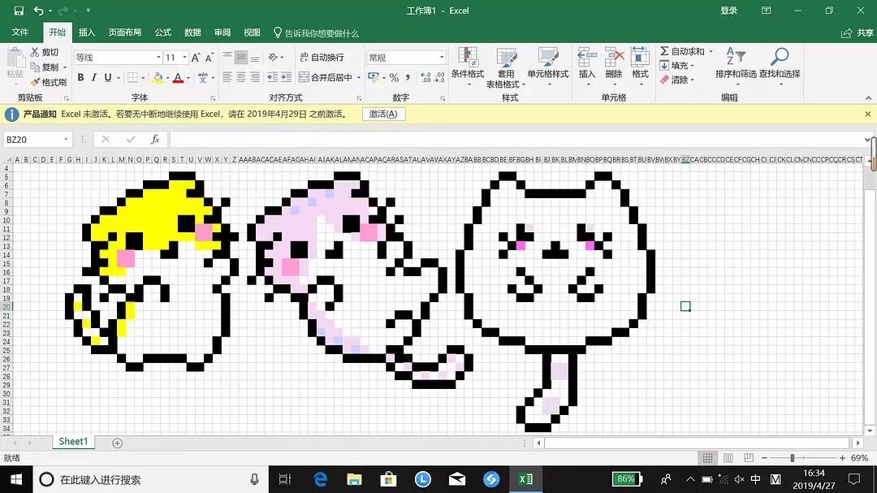The image size is (877, 493).
Task: Click AutoSum sigma icon
Action: [664, 51]
